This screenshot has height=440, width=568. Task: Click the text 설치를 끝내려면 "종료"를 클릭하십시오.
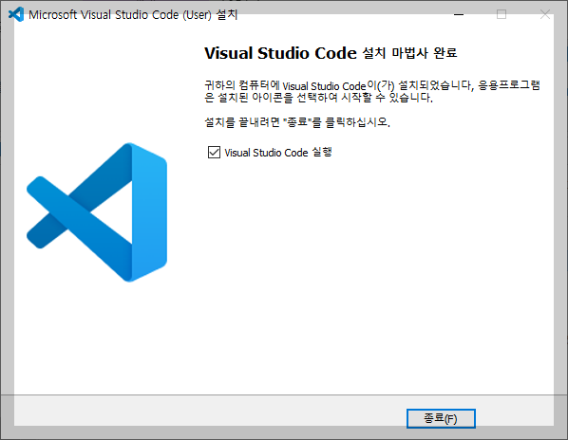point(297,122)
